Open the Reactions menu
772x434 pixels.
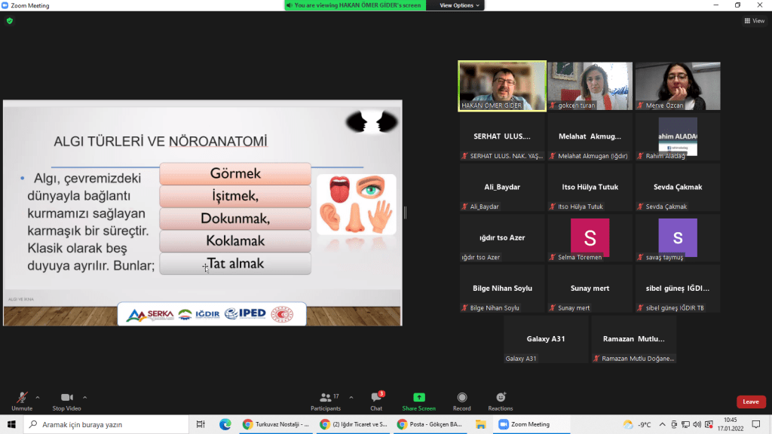tap(500, 400)
